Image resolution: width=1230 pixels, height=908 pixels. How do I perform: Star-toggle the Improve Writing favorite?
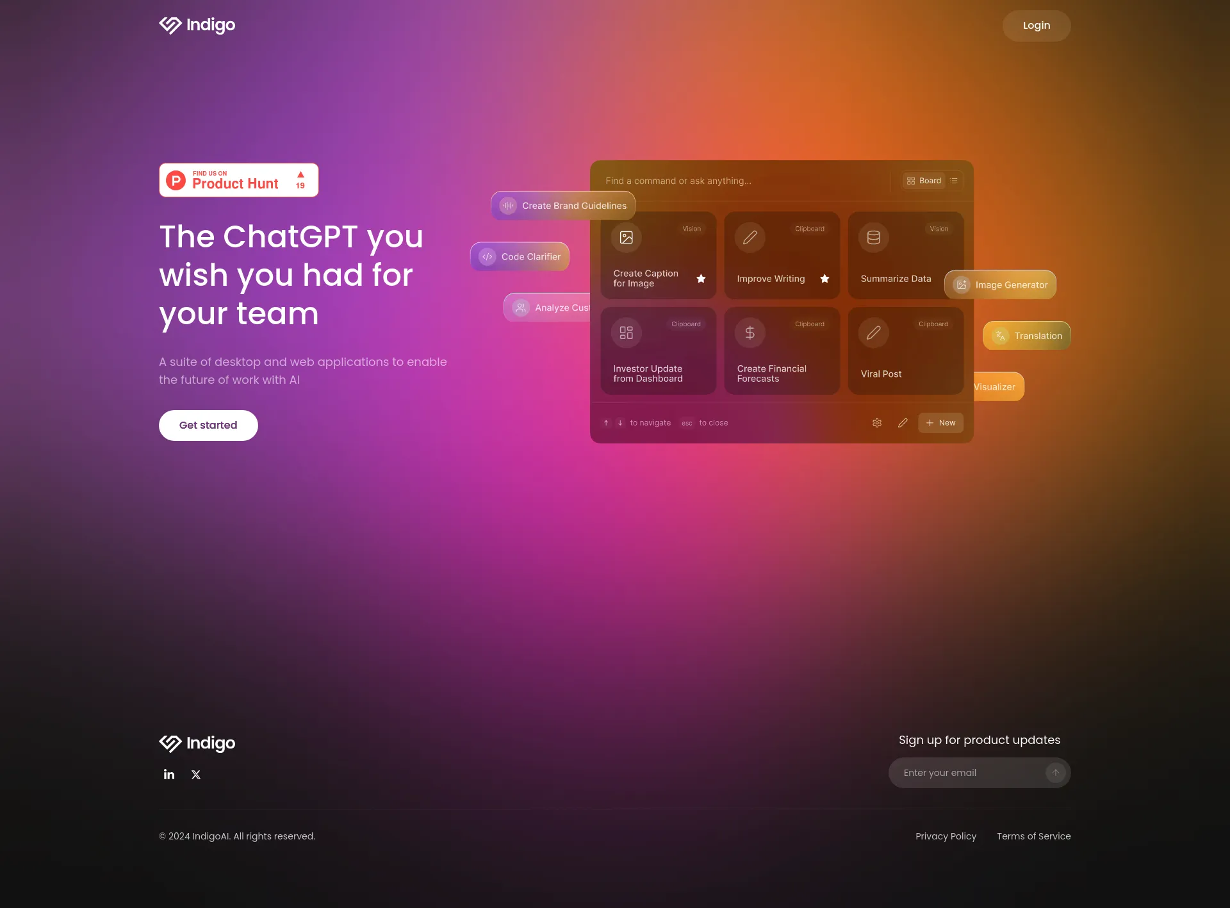tap(824, 278)
